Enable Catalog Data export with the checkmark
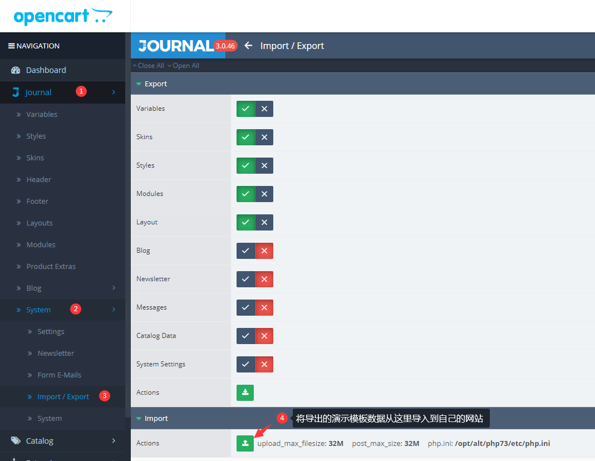 [245, 336]
